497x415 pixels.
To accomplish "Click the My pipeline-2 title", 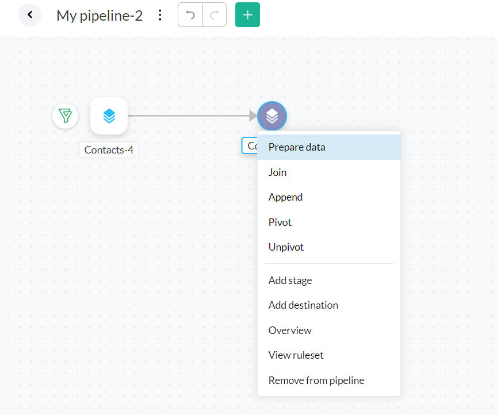I will click(x=100, y=16).
